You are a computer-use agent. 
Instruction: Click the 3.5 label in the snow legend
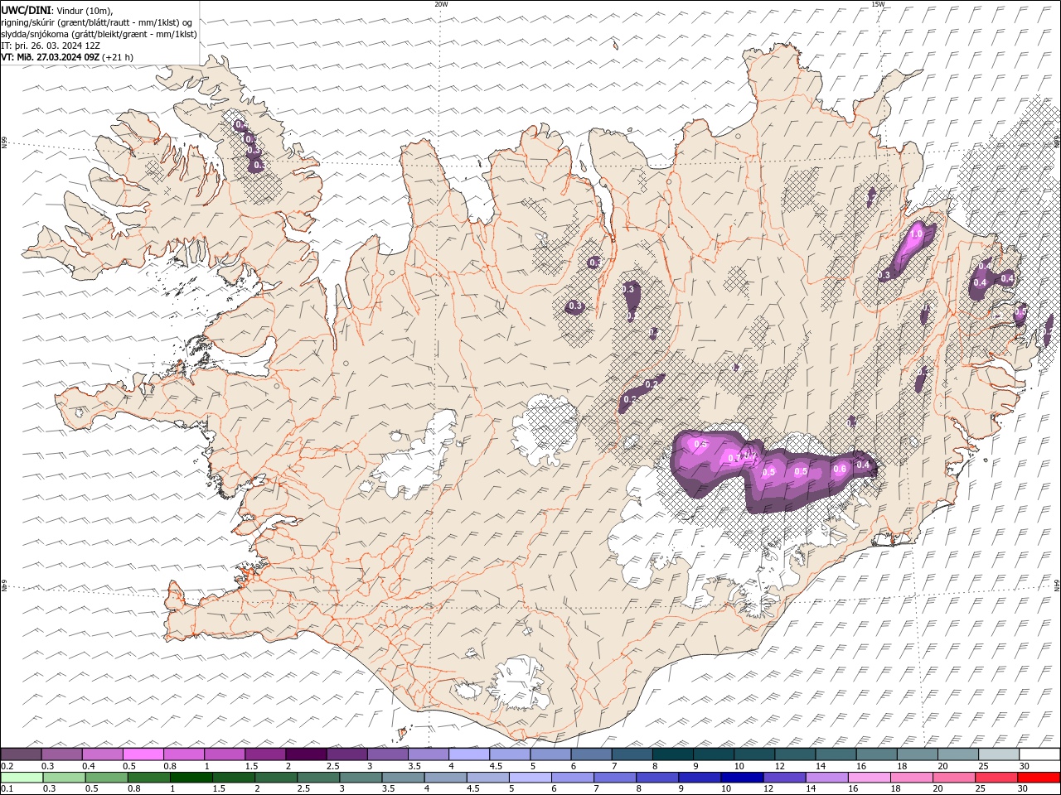pyautogui.click(x=414, y=766)
